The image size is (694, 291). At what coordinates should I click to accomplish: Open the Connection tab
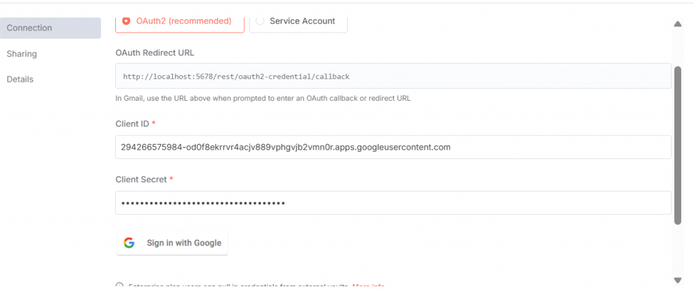pyautogui.click(x=50, y=28)
